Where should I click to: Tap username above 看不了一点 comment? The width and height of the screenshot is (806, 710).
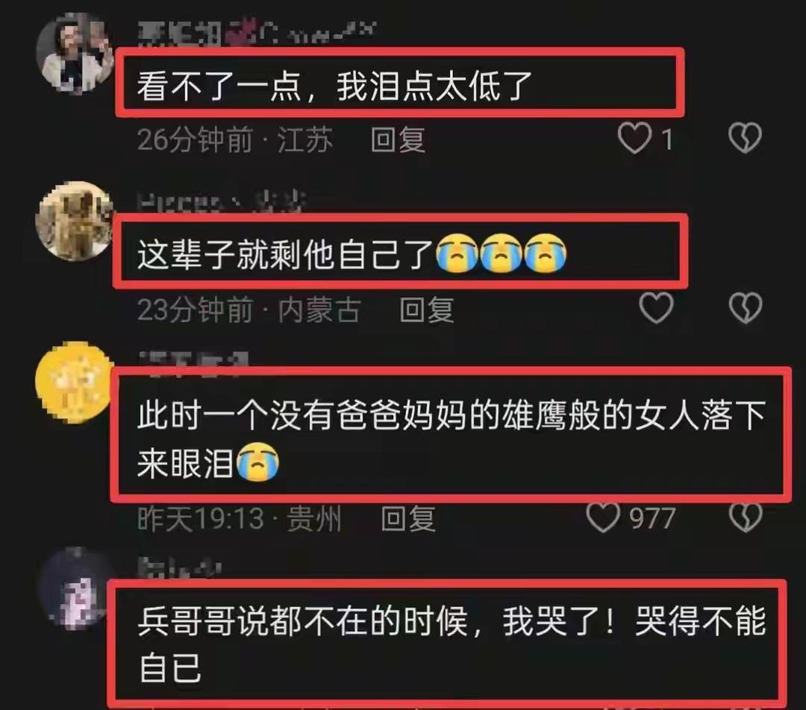(x=257, y=34)
